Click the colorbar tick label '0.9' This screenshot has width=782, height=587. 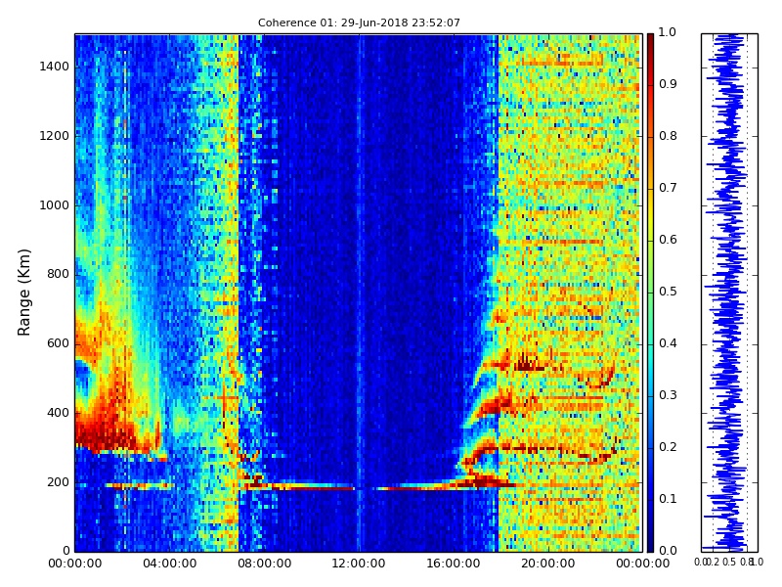[668, 84]
